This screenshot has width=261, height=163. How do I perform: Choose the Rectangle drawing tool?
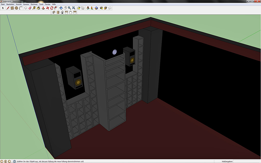(x=12, y=8)
